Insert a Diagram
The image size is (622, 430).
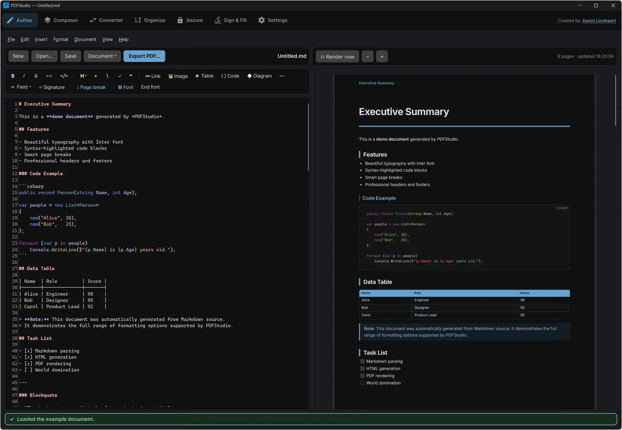click(259, 76)
